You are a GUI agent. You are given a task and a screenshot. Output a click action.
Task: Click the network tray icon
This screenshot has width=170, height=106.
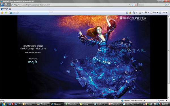[x=157, y=104]
